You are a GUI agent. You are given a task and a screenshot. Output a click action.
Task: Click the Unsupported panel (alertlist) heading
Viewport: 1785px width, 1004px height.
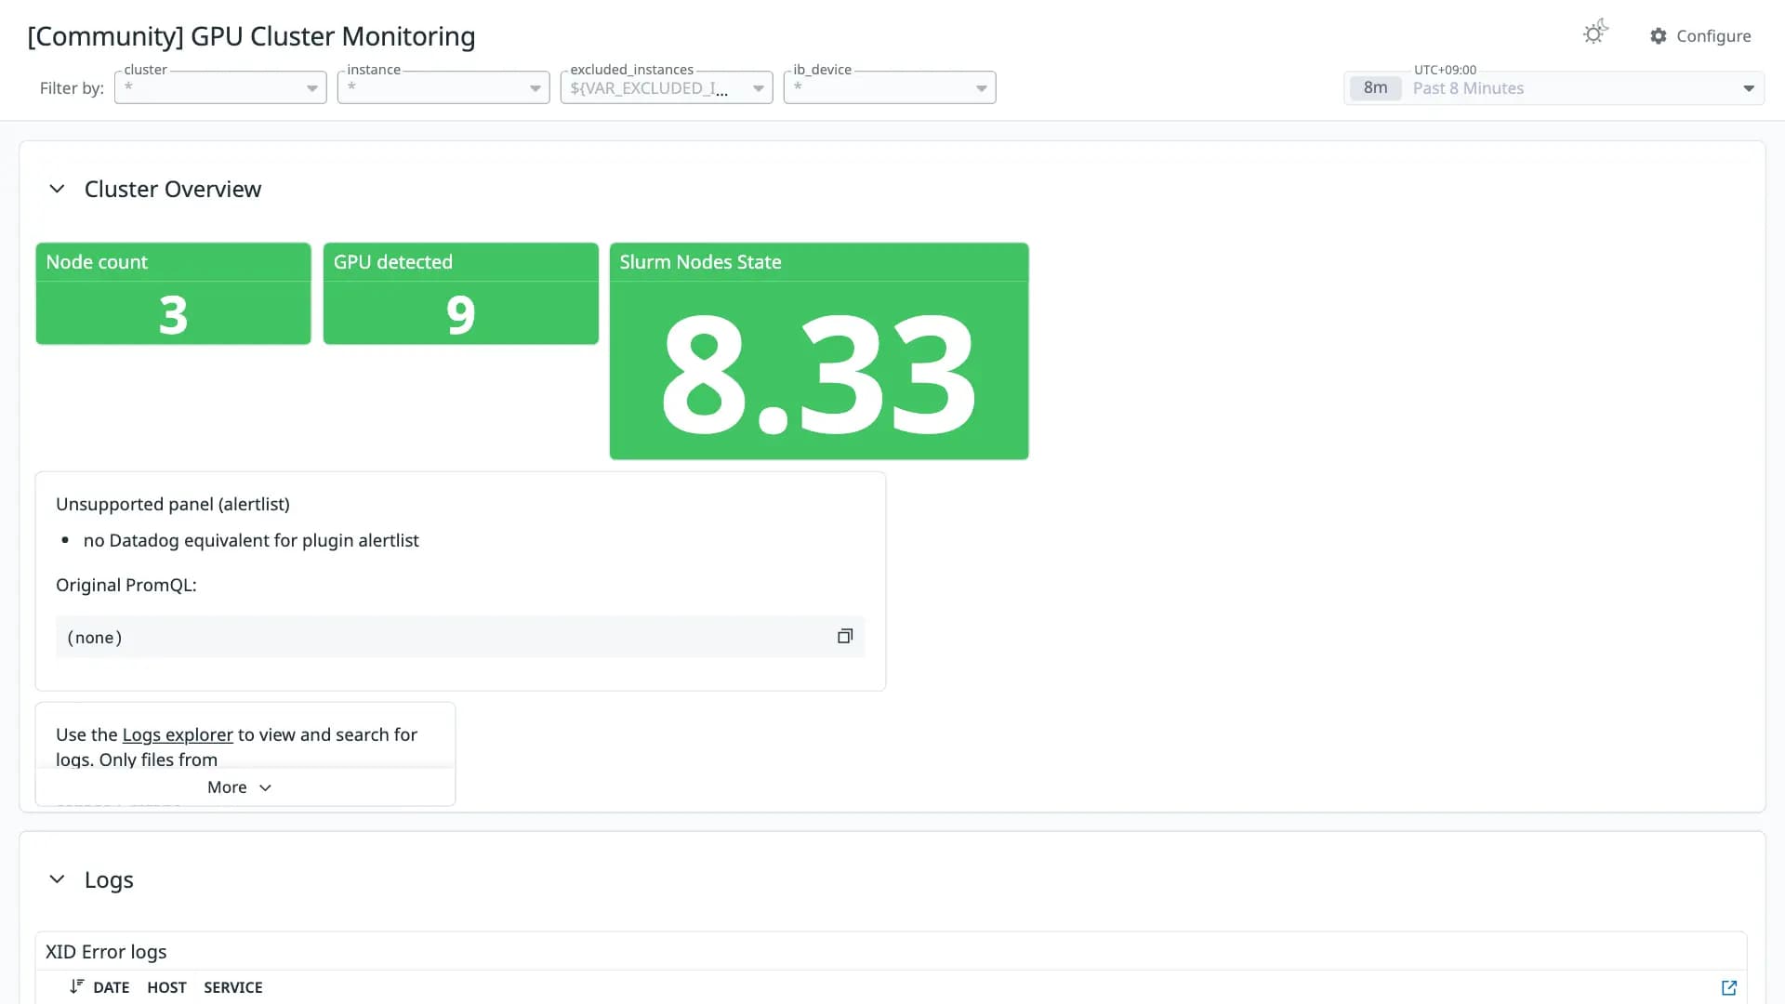173,504
